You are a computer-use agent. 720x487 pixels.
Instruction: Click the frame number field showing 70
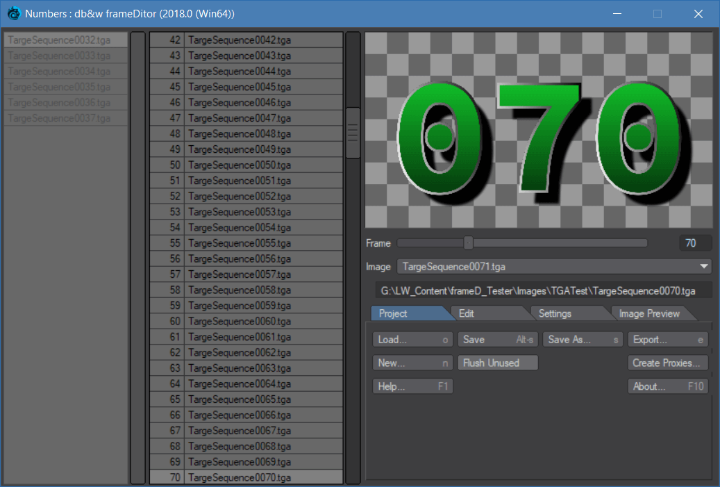(695, 243)
